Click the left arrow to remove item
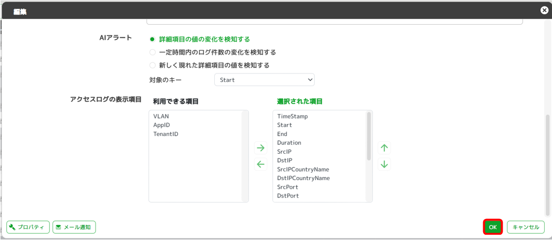This screenshot has width=552, height=240. tap(261, 164)
